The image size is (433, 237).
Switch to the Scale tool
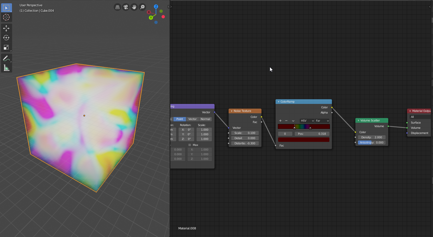[x=6, y=47]
